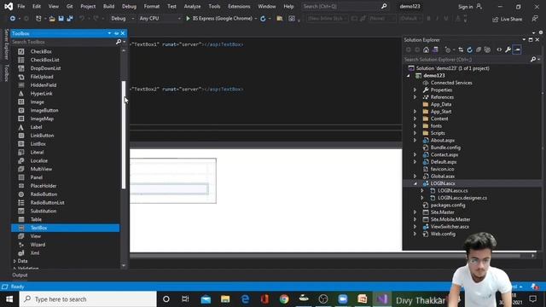Click taskbar Type here to search box
546x307 pixels.
pos(88,299)
